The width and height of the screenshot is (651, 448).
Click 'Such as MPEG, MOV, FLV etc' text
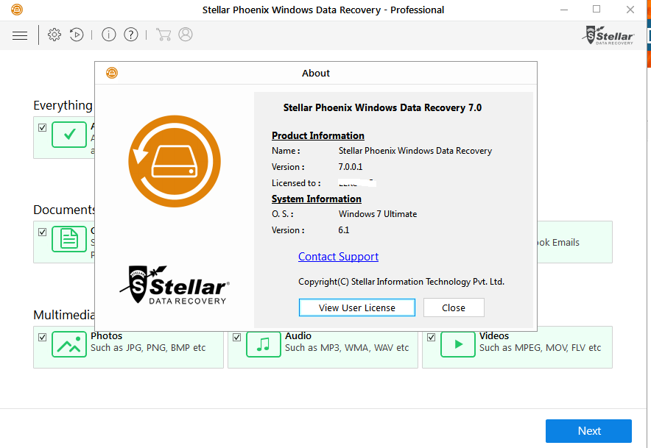540,348
